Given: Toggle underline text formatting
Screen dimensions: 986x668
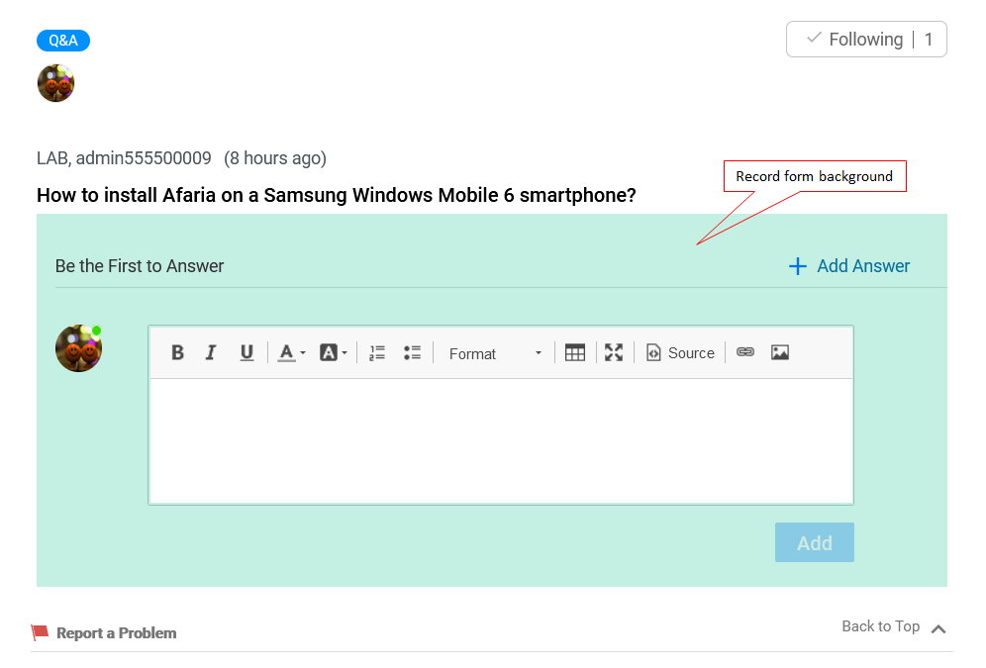Looking at the screenshot, I should [246, 353].
